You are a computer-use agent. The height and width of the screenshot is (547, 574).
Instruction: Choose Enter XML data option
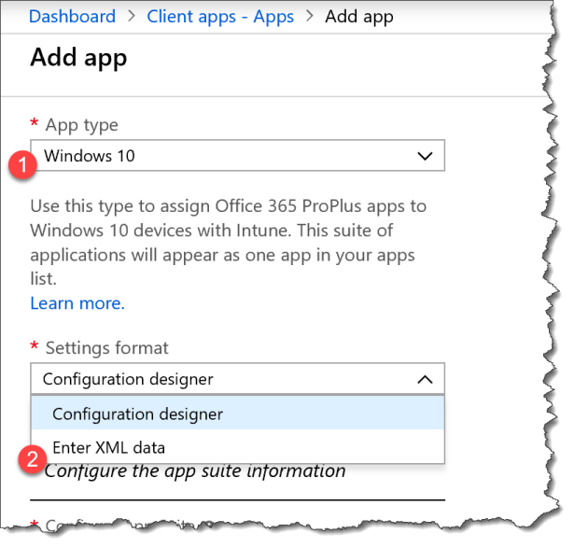coord(238,447)
